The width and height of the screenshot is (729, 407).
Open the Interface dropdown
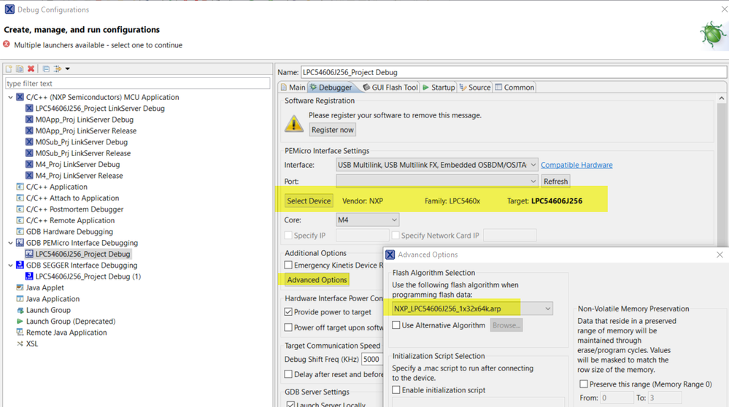pos(437,165)
